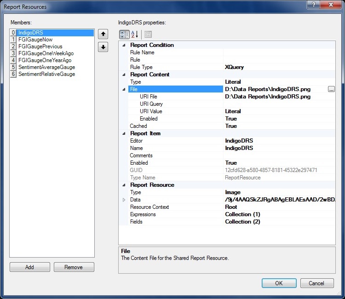Click the Property Pages toolbar icon
345x299 pixels.
coord(148,34)
